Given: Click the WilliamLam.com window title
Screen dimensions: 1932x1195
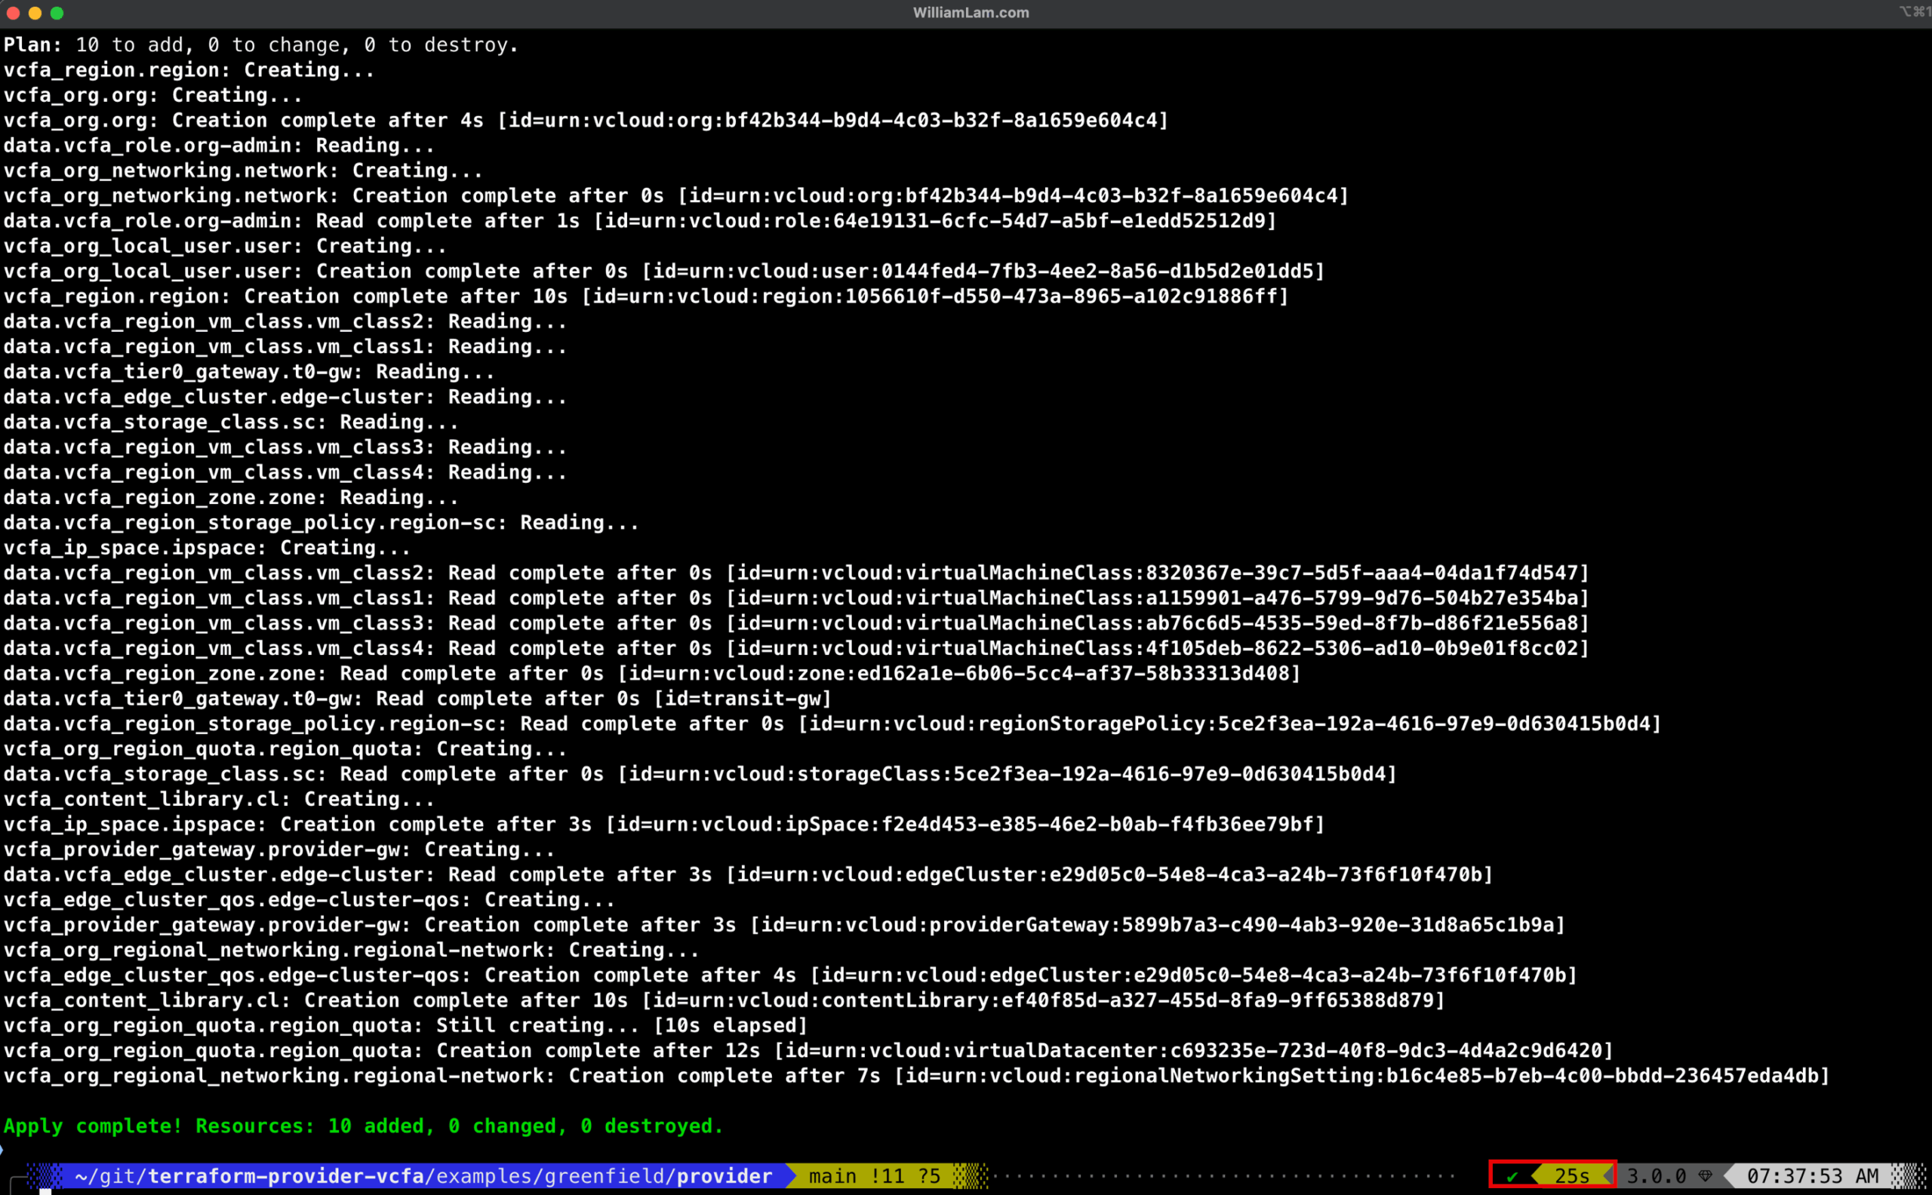Looking at the screenshot, I should click(970, 13).
